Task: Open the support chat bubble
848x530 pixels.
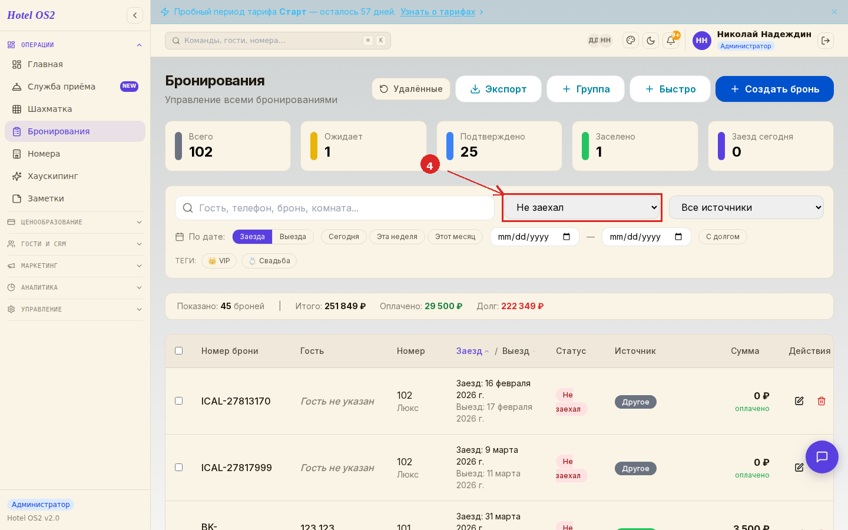Action: tap(822, 457)
